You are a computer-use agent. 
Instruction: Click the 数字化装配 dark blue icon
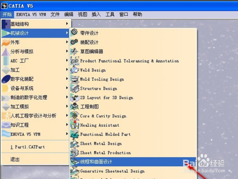click(6, 79)
